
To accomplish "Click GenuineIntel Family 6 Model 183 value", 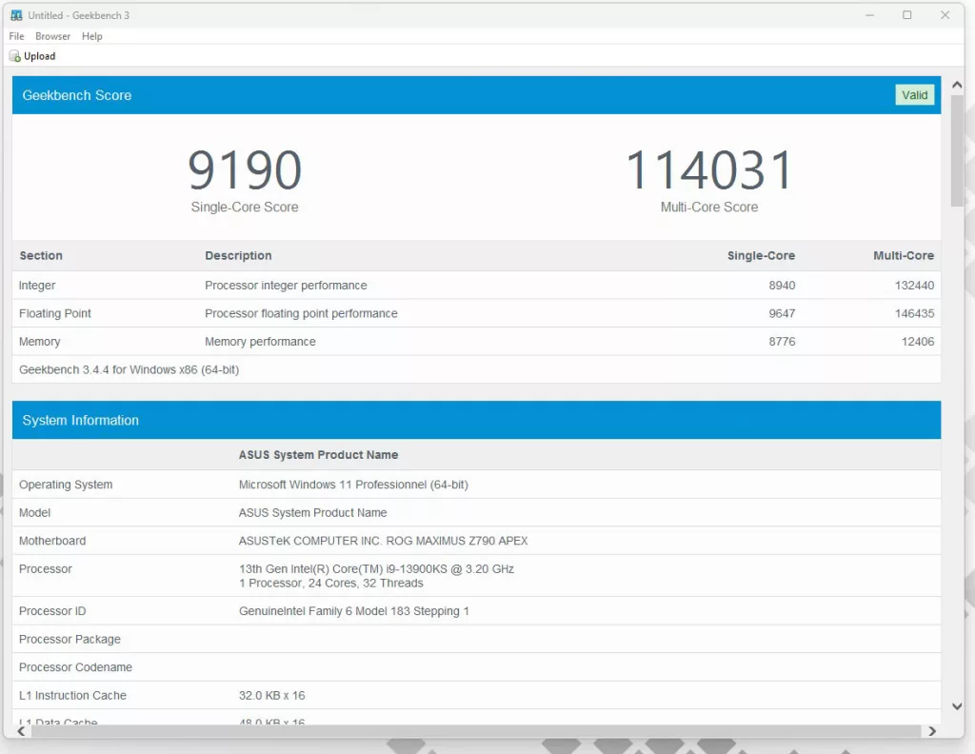I will [x=354, y=611].
